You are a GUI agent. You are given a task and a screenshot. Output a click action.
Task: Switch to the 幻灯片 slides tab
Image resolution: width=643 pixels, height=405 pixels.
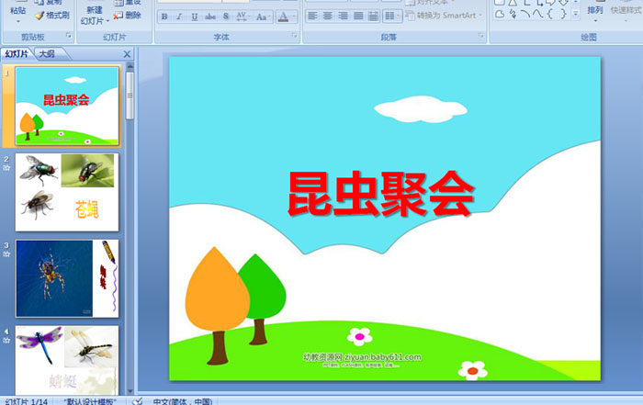[x=17, y=54]
